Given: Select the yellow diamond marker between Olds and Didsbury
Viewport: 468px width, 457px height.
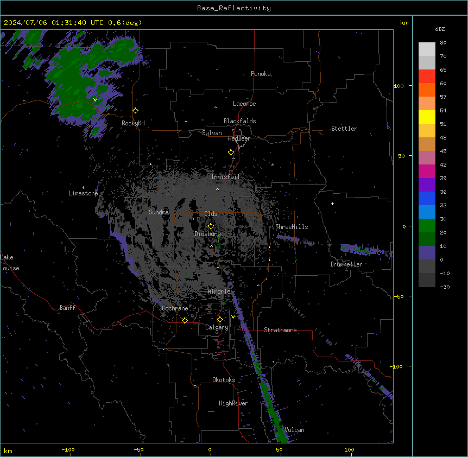Looking at the screenshot, I should click(x=211, y=226).
